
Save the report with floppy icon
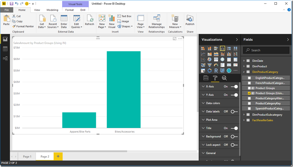11,3
